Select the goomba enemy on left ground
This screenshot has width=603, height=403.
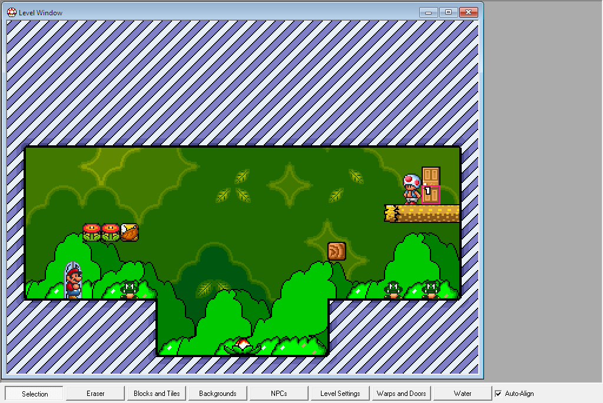coord(130,289)
